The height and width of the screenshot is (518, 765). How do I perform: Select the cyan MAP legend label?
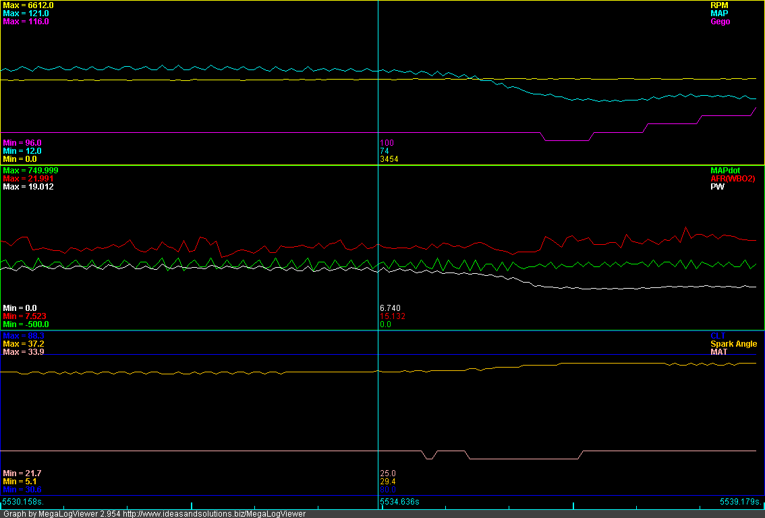pyautogui.click(x=719, y=13)
